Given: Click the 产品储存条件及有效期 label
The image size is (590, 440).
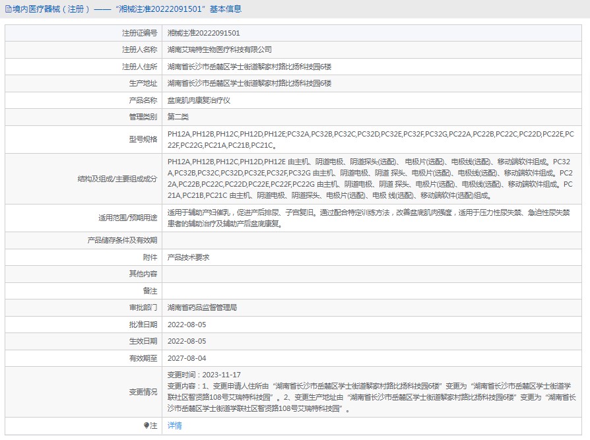Looking at the screenshot, I should point(122,240).
